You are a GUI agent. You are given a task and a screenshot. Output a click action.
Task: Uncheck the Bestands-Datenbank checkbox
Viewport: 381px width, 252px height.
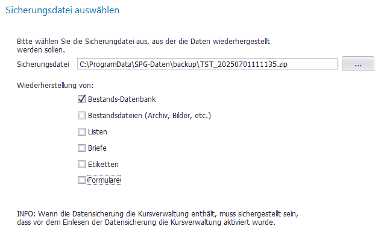tap(81, 99)
